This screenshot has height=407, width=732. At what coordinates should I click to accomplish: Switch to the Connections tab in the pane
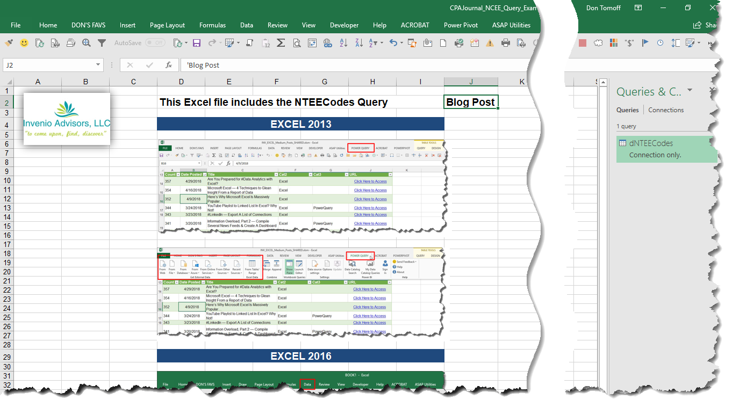click(666, 110)
